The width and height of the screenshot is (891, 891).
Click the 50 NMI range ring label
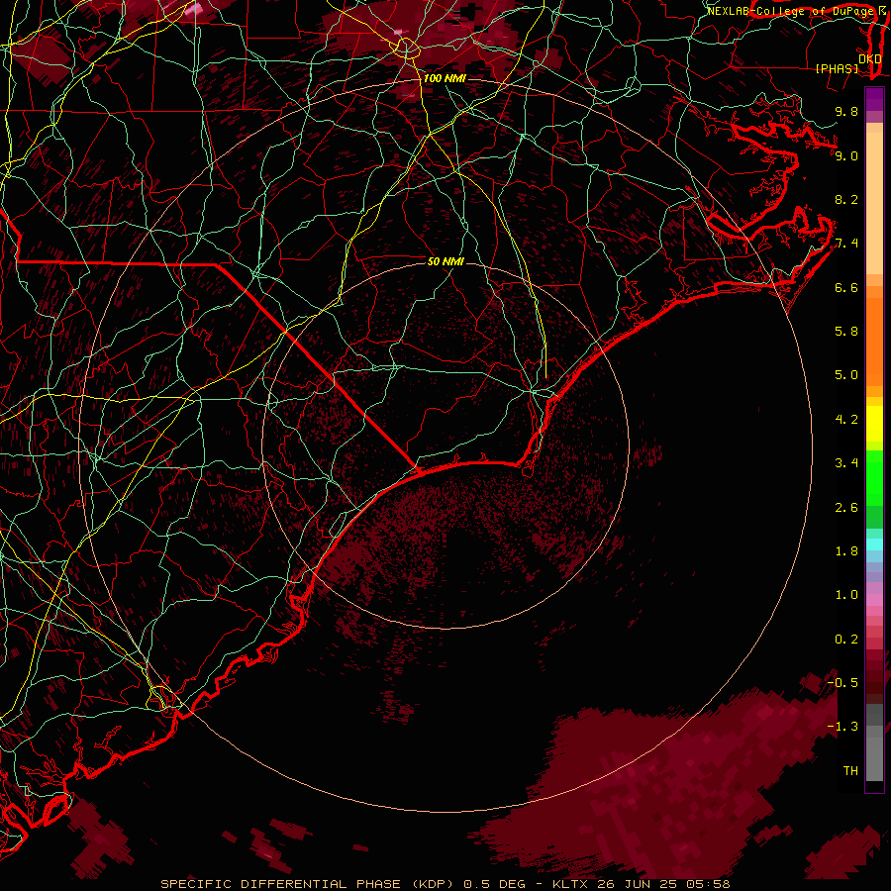(446, 261)
